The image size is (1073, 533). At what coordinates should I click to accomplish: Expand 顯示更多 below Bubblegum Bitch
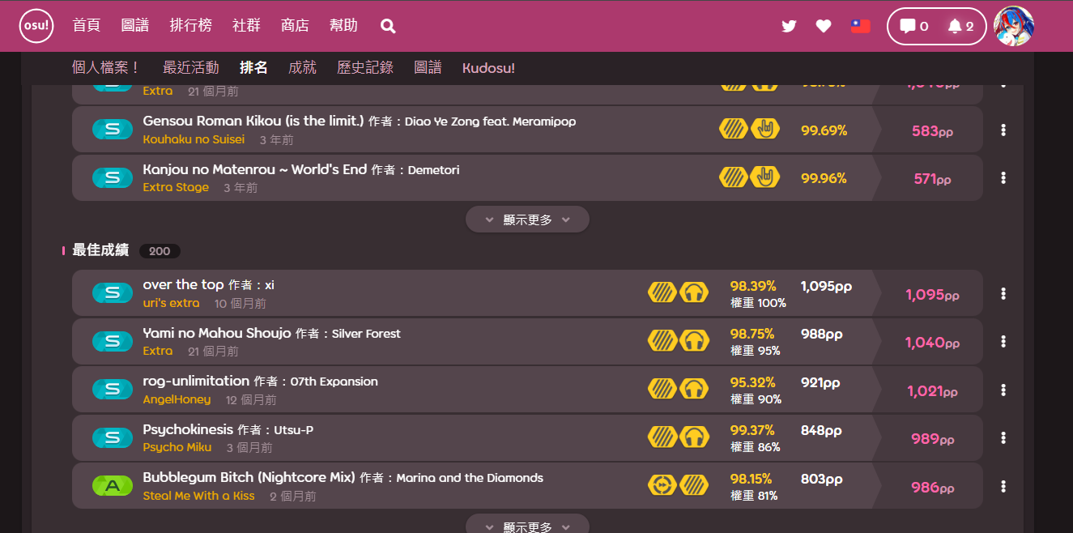coord(527,525)
